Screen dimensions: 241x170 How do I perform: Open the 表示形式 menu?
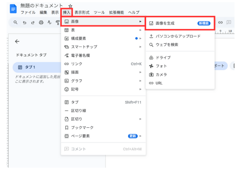[82, 12]
